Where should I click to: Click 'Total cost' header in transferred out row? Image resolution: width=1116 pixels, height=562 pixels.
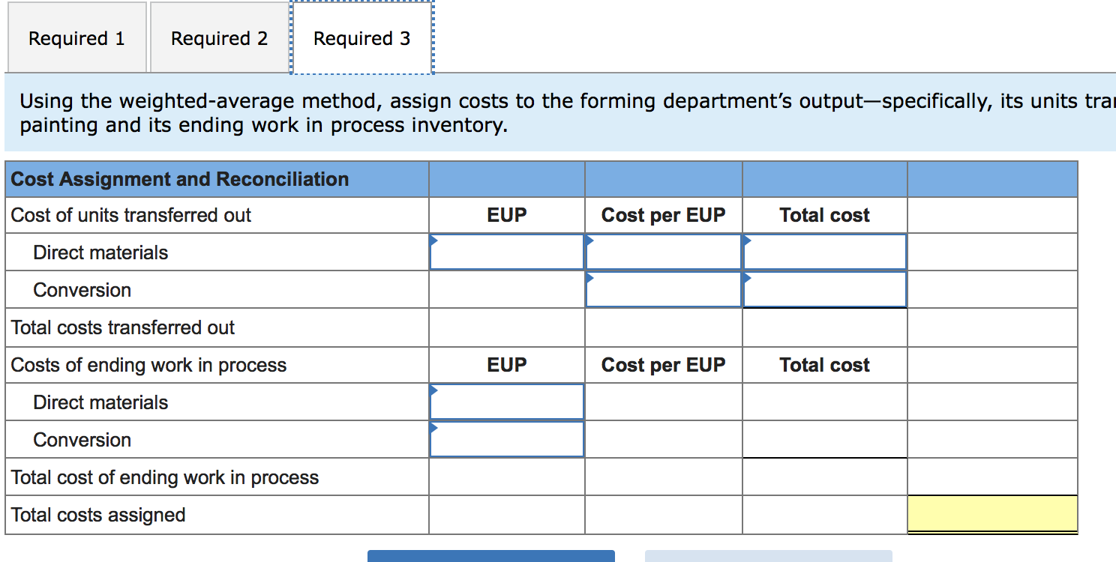[825, 215]
